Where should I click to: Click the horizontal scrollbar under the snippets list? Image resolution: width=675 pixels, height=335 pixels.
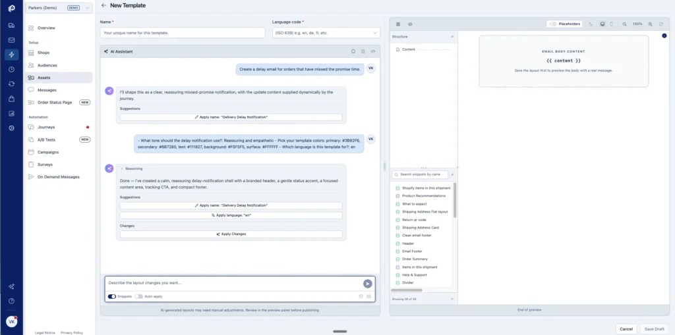click(407, 290)
